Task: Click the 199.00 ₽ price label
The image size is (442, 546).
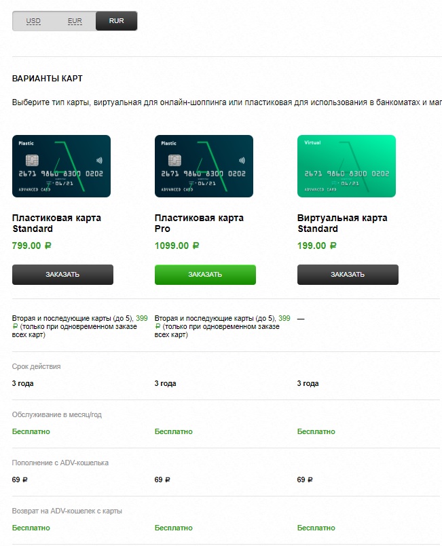Action: pos(317,246)
